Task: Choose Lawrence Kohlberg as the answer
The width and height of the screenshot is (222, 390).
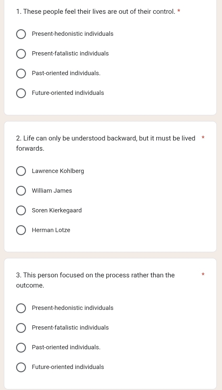Action: click(x=21, y=171)
